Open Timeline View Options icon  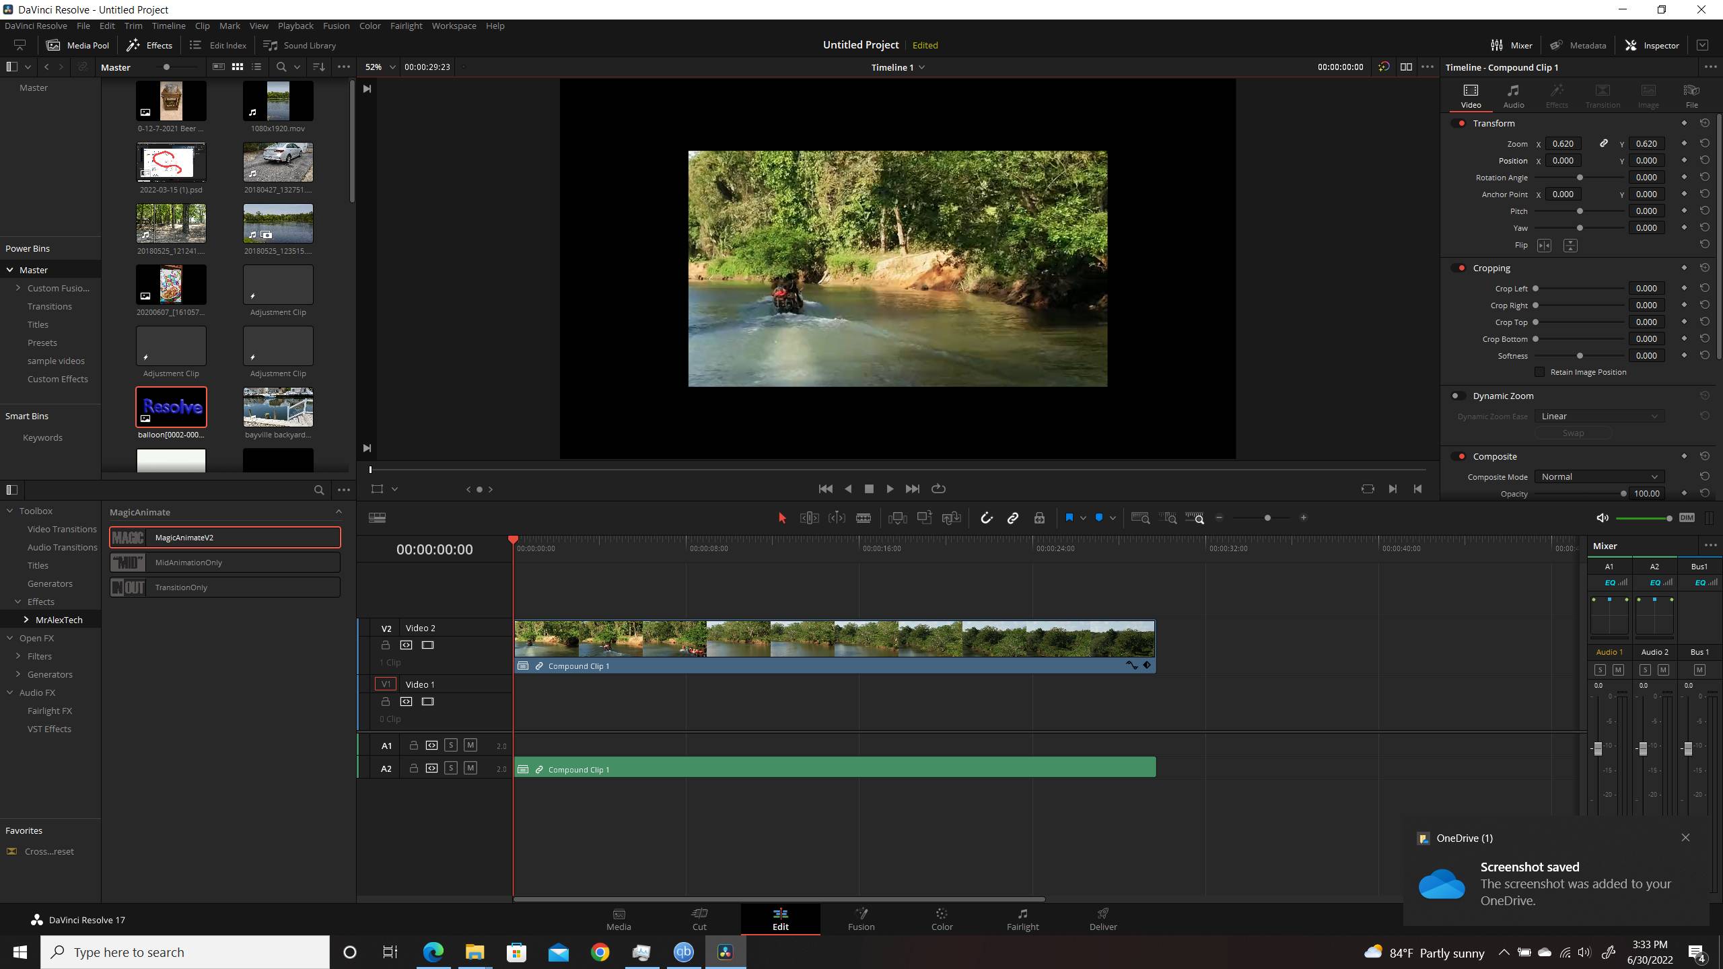[x=377, y=517]
